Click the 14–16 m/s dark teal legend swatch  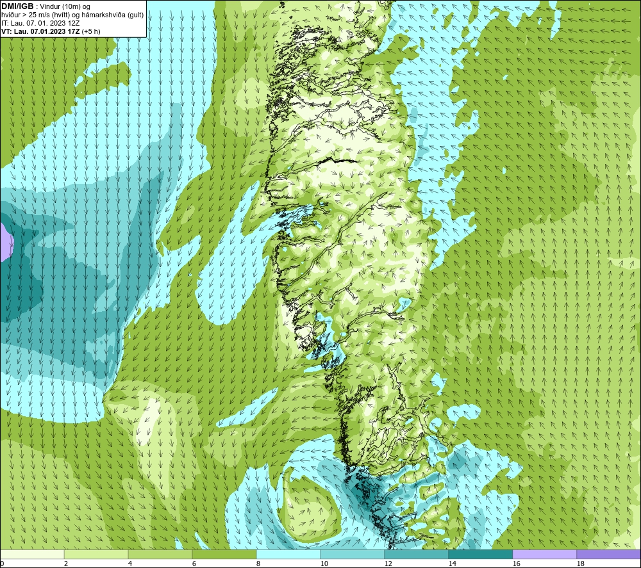click(x=480, y=555)
